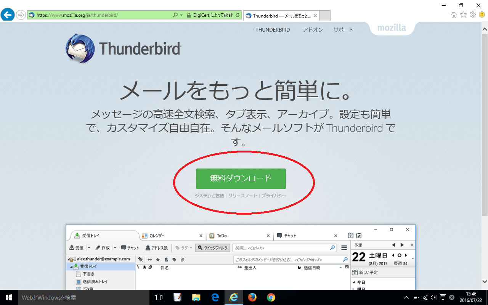Launch Firefox from the taskbar
Image resolution: width=488 pixels, height=305 pixels.
pos(252,297)
